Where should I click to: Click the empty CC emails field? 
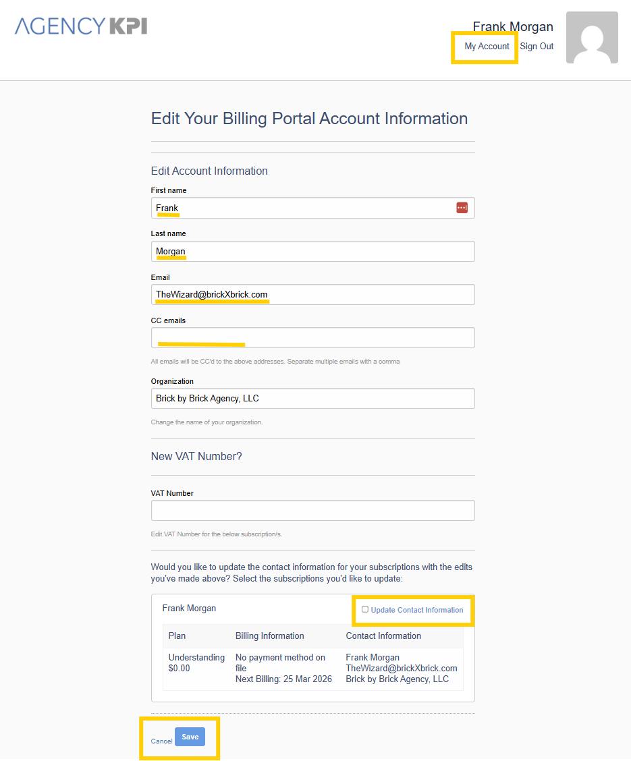pos(312,338)
